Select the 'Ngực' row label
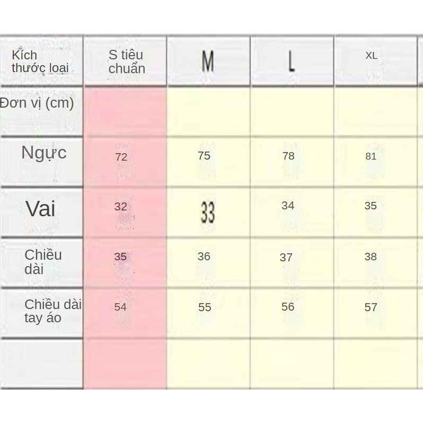This screenshot has width=423, height=423. (x=44, y=153)
